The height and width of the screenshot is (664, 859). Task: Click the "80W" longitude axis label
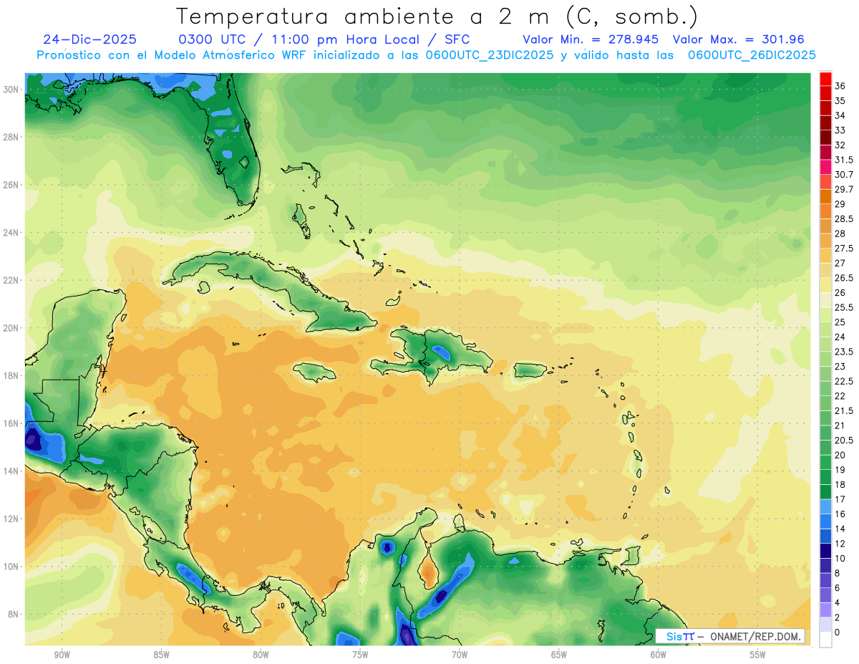(x=261, y=655)
